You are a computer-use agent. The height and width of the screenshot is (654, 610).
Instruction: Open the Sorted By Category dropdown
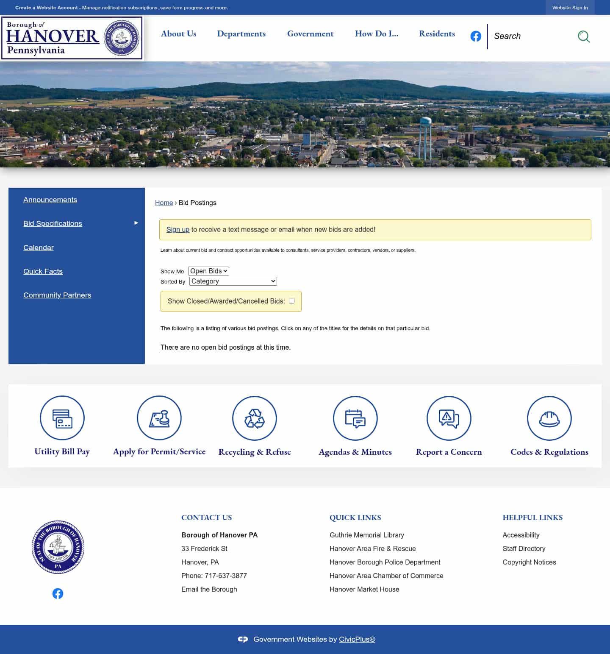(x=233, y=281)
